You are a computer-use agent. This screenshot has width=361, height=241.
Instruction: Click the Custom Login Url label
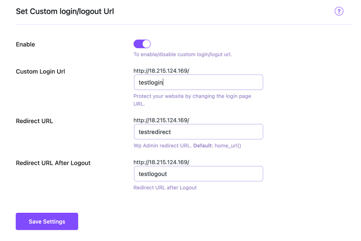coord(40,71)
